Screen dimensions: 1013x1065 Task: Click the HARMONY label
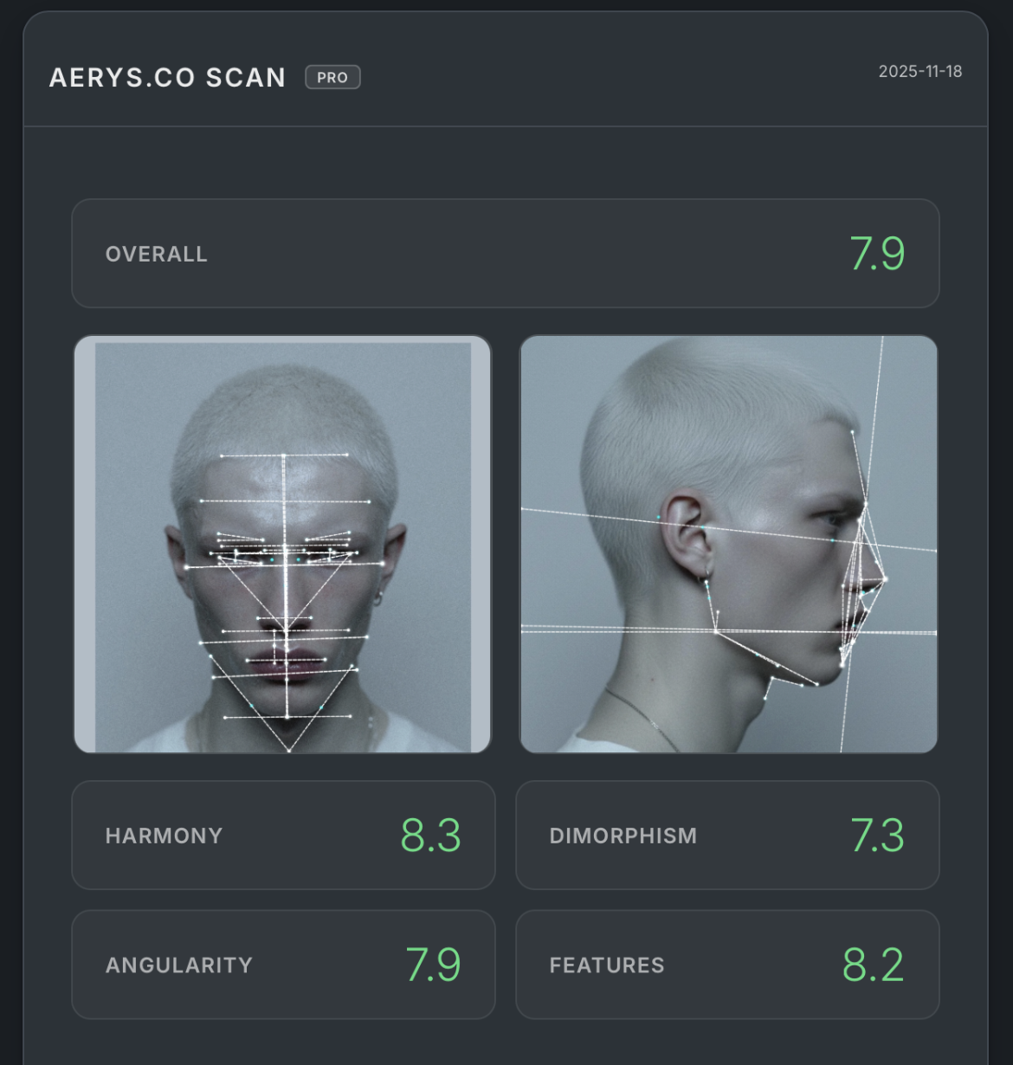pyautogui.click(x=164, y=836)
